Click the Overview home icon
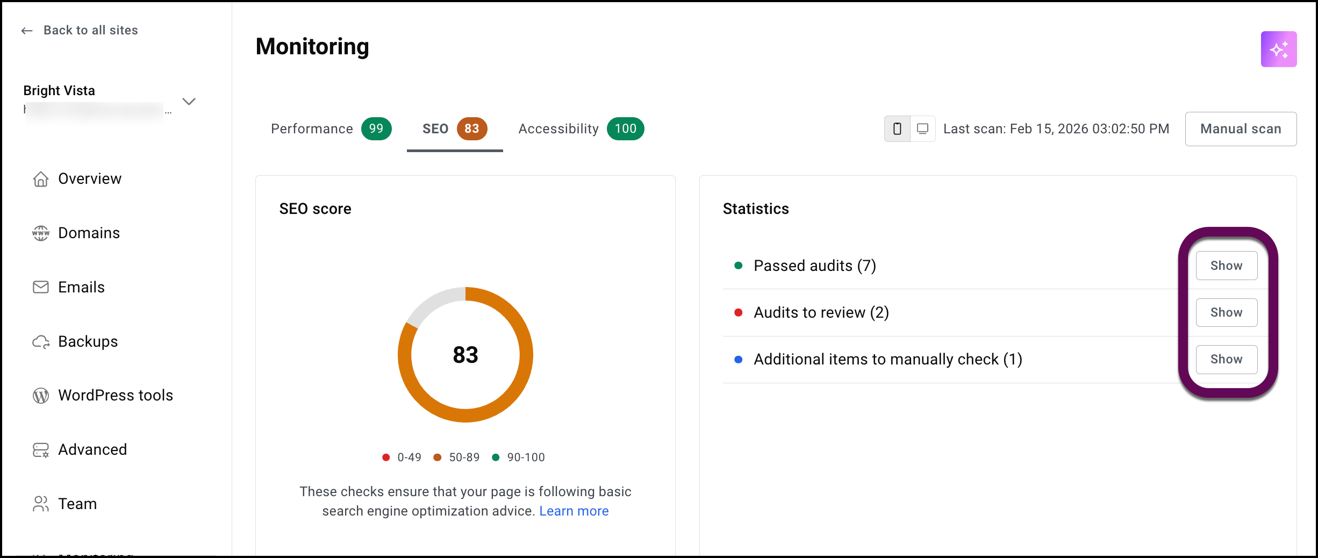Image resolution: width=1318 pixels, height=558 pixels. coord(41,179)
